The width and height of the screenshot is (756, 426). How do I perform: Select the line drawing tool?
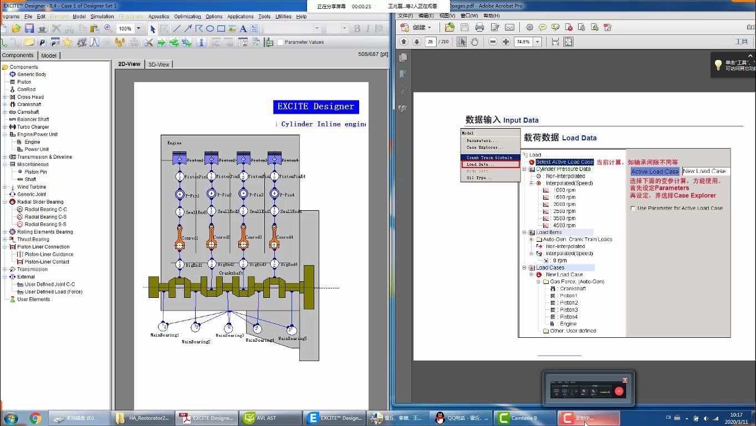[176, 28]
